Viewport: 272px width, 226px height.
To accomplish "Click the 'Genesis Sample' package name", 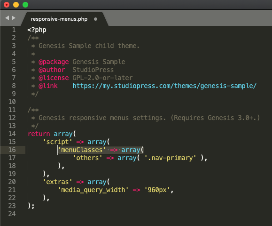I will point(99,62).
